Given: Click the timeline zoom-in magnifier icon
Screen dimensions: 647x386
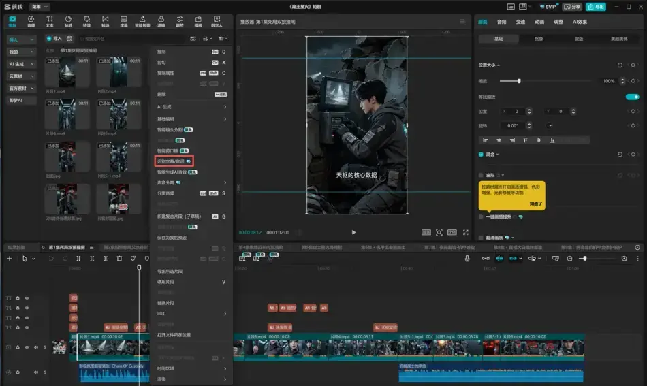Looking at the screenshot, I should pyautogui.click(x=625, y=259).
